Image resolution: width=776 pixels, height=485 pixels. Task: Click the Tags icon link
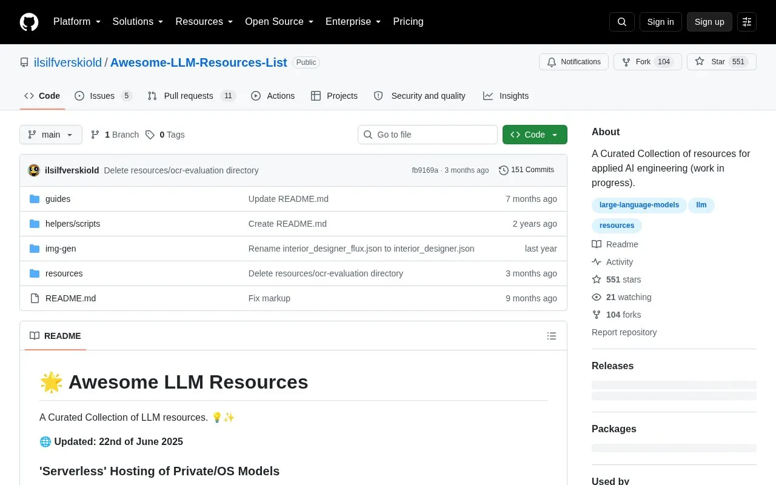pos(150,135)
